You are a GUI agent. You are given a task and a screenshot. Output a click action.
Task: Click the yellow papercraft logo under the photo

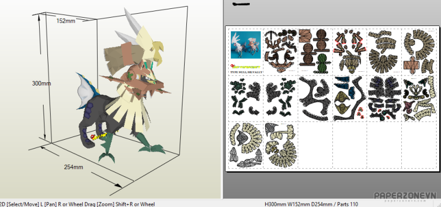(245, 67)
